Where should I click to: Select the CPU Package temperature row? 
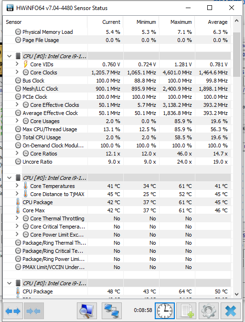click(117, 202)
